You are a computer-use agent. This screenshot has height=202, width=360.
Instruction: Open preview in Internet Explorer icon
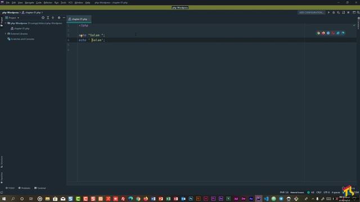tap(338, 33)
